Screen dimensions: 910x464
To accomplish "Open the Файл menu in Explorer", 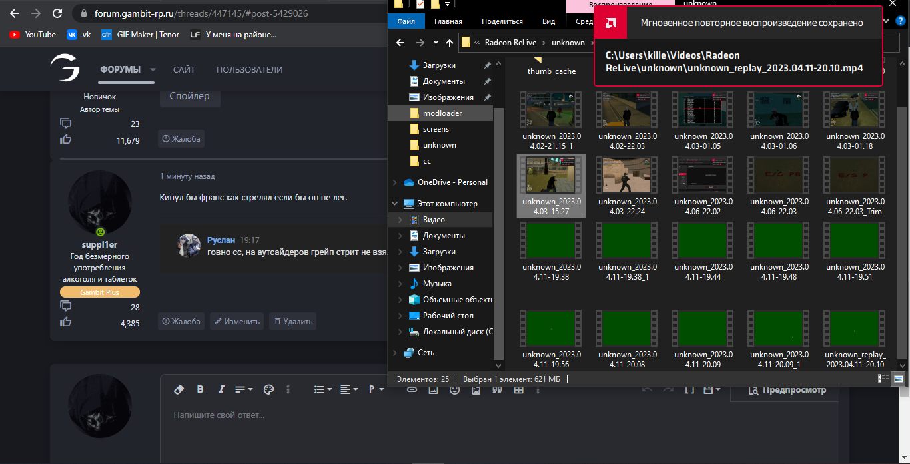I will coord(406,21).
